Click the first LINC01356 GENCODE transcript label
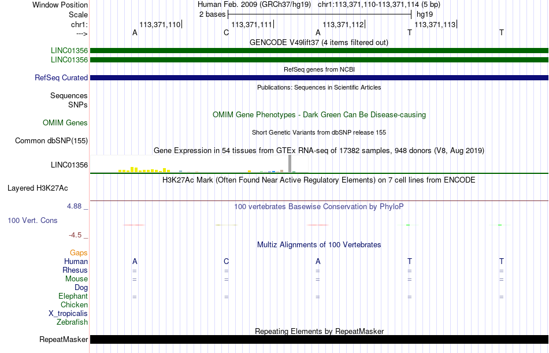The height and width of the screenshot is (353, 549). pos(69,51)
